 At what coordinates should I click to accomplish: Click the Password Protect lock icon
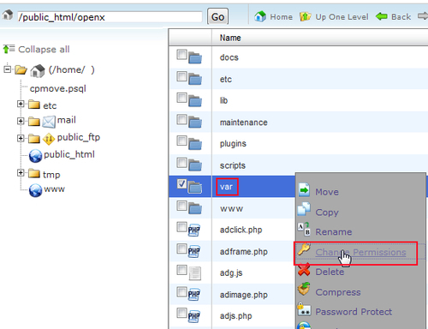pyautogui.click(x=304, y=309)
